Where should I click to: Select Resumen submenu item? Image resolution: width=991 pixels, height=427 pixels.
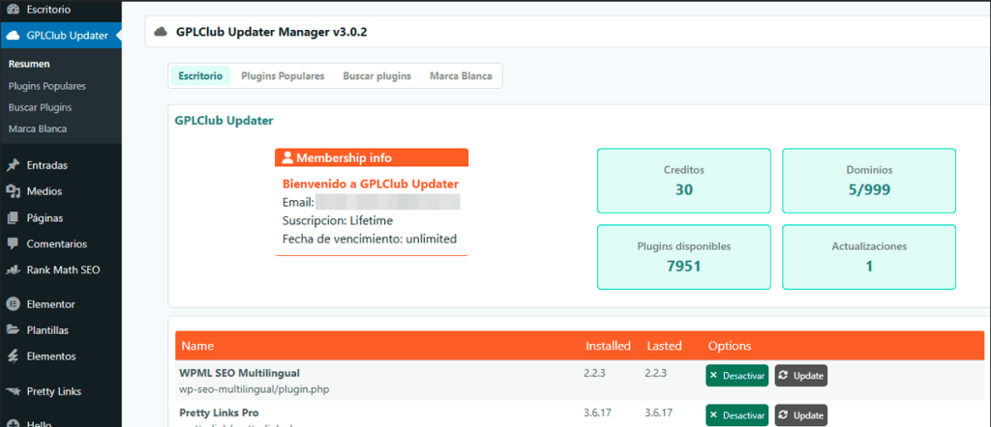(x=29, y=65)
